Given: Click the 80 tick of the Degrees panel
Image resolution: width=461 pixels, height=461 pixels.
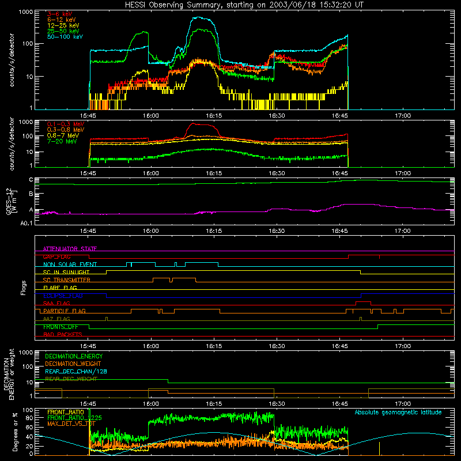Looking at the screenshot, I should click(29, 418).
